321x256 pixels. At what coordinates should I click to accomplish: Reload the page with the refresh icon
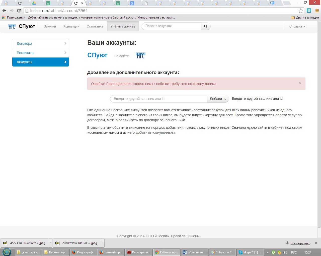pos(19,10)
